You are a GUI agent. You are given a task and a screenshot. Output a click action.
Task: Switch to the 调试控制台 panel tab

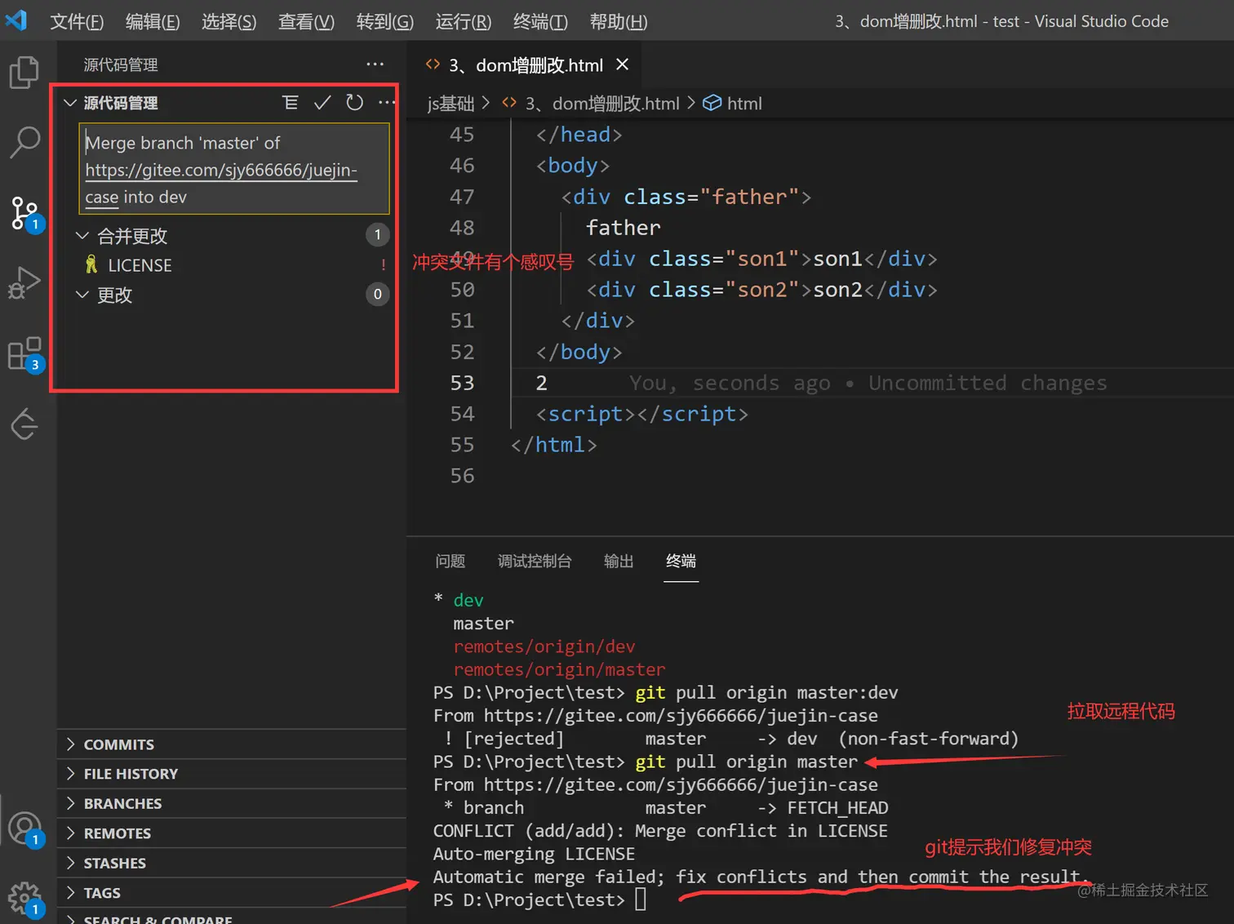(535, 561)
